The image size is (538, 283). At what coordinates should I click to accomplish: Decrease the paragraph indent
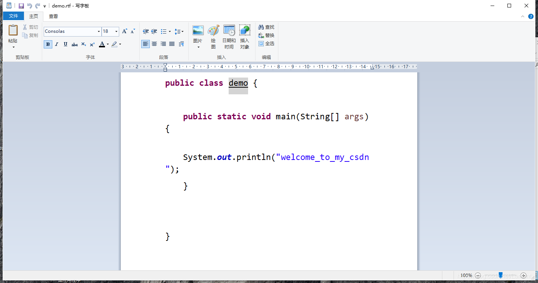pos(146,32)
